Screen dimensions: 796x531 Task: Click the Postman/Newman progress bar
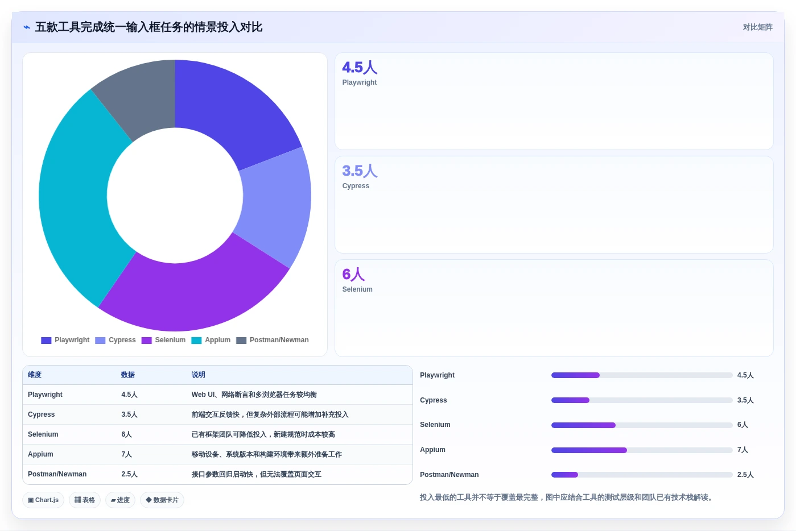(642, 475)
